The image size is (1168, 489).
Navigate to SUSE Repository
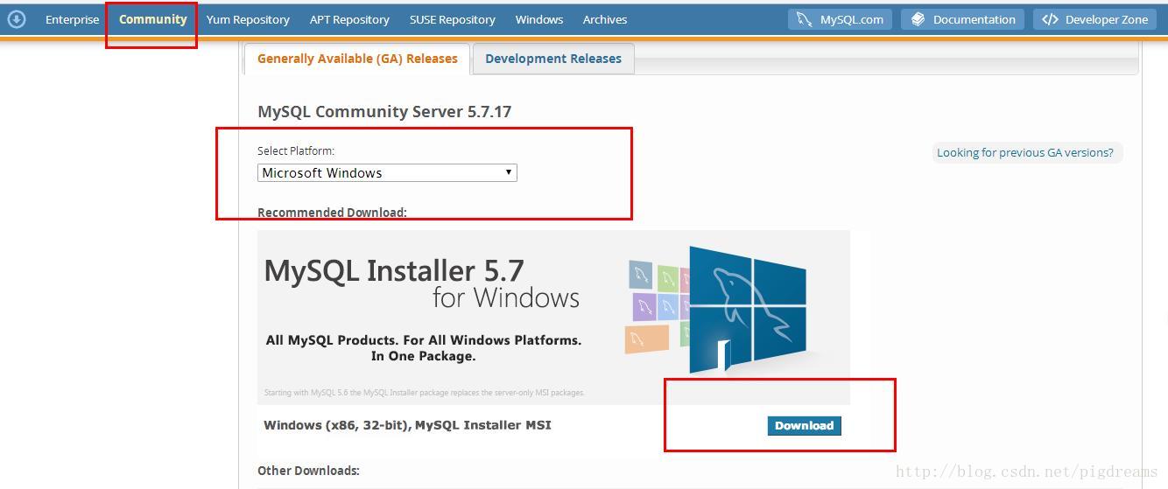coord(452,19)
